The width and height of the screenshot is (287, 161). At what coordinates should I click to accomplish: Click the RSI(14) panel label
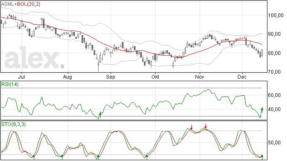10,84
